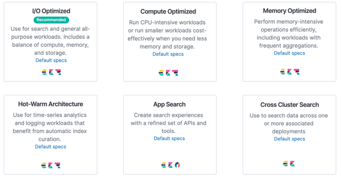Open Default specs link in App Search card
The height and width of the screenshot is (179, 342).
point(169,138)
